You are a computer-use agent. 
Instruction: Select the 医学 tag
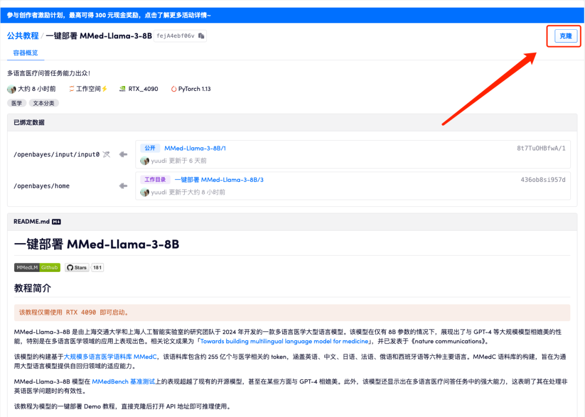17,103
